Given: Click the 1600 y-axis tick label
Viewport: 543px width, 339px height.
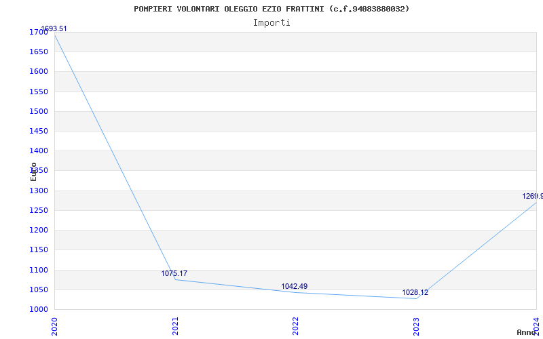Looking at the screenshot, I should click(x=39, y=72).
